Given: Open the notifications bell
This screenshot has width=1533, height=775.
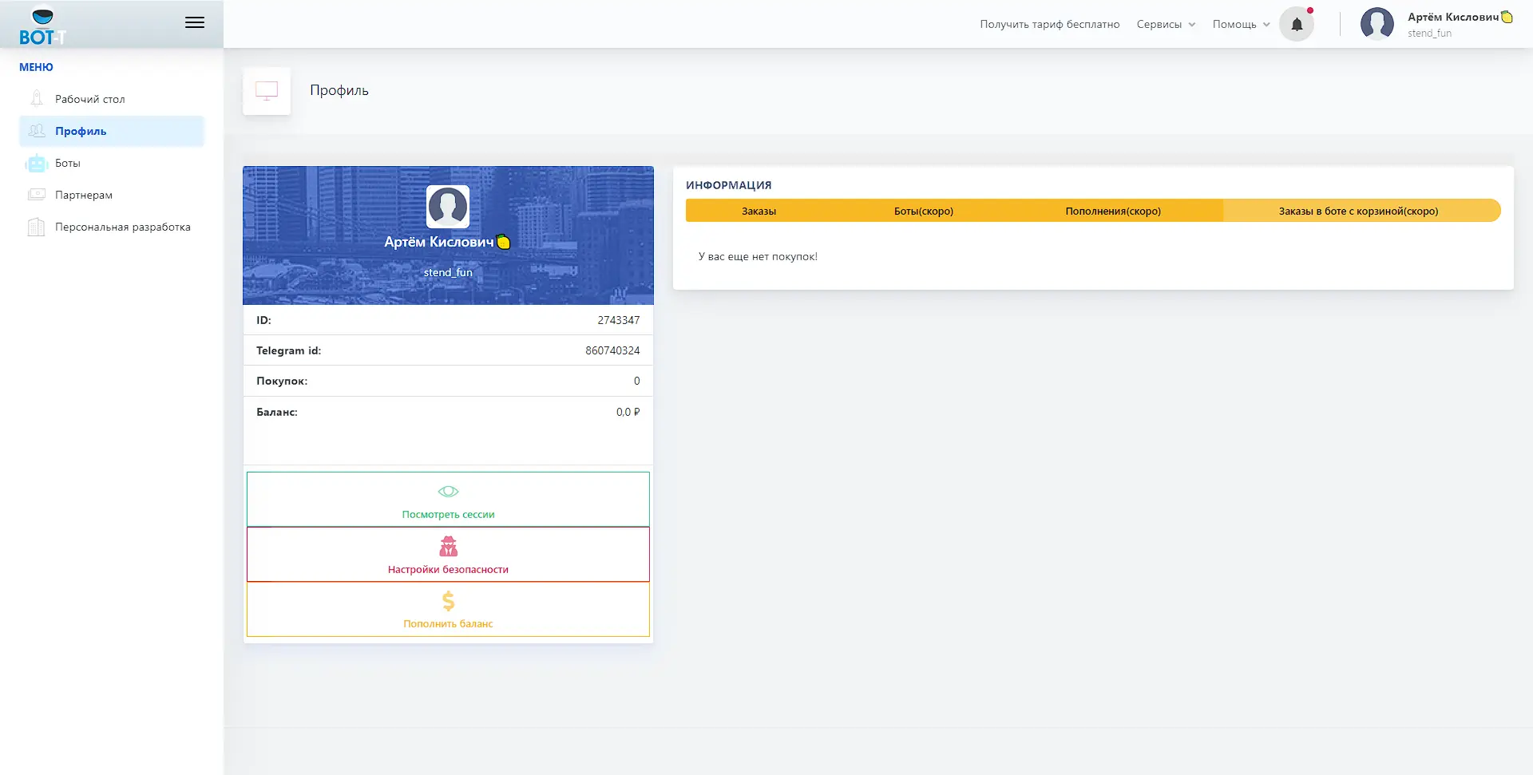Looking at the screenshot, I should point(1297,24).
